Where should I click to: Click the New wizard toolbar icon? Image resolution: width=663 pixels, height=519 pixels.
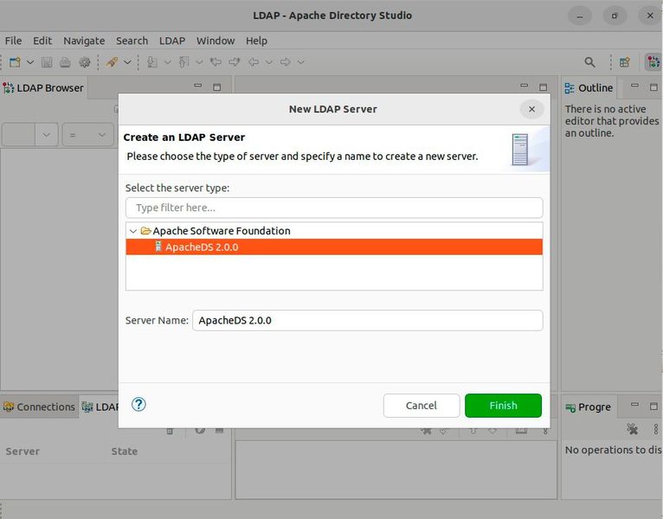[16, 62]
